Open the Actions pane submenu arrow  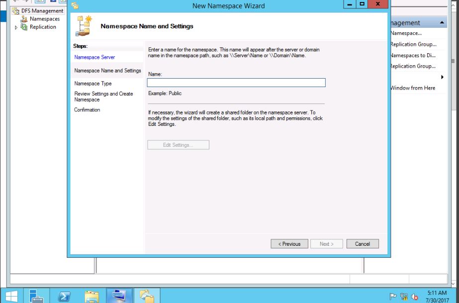click(x=442, y=77)
